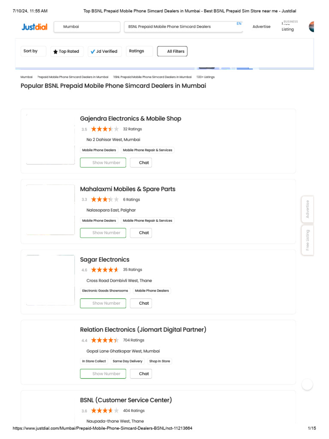Click the star rating of Gajendra Electronics
This screenshot has width=329, height=439.
[105, 129]
